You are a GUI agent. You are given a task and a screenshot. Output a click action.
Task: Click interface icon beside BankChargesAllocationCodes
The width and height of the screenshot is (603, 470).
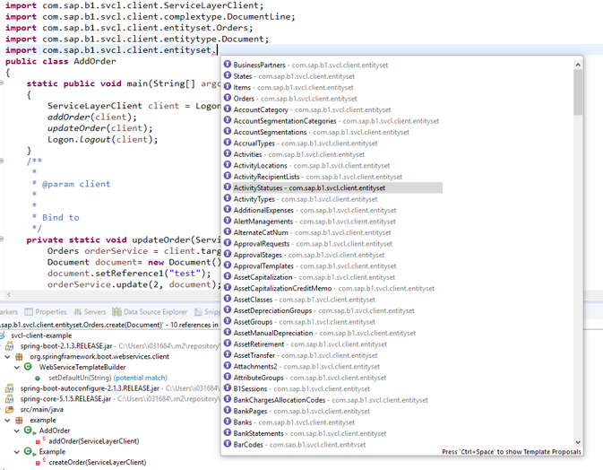(x=228, y=399)
